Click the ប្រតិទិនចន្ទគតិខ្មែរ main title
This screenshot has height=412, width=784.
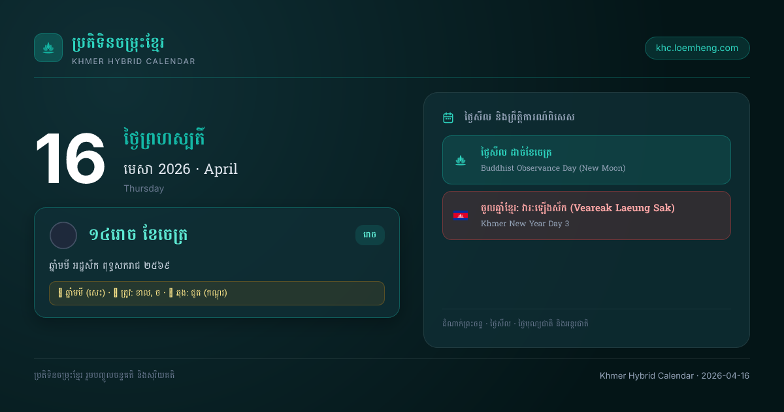[118, 43]
